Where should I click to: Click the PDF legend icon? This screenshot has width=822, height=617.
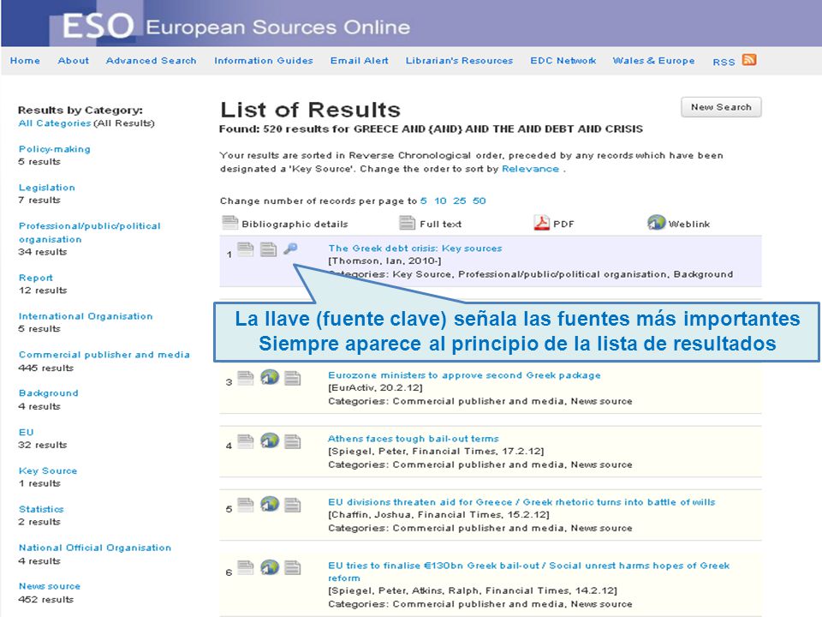pos(541,223)
